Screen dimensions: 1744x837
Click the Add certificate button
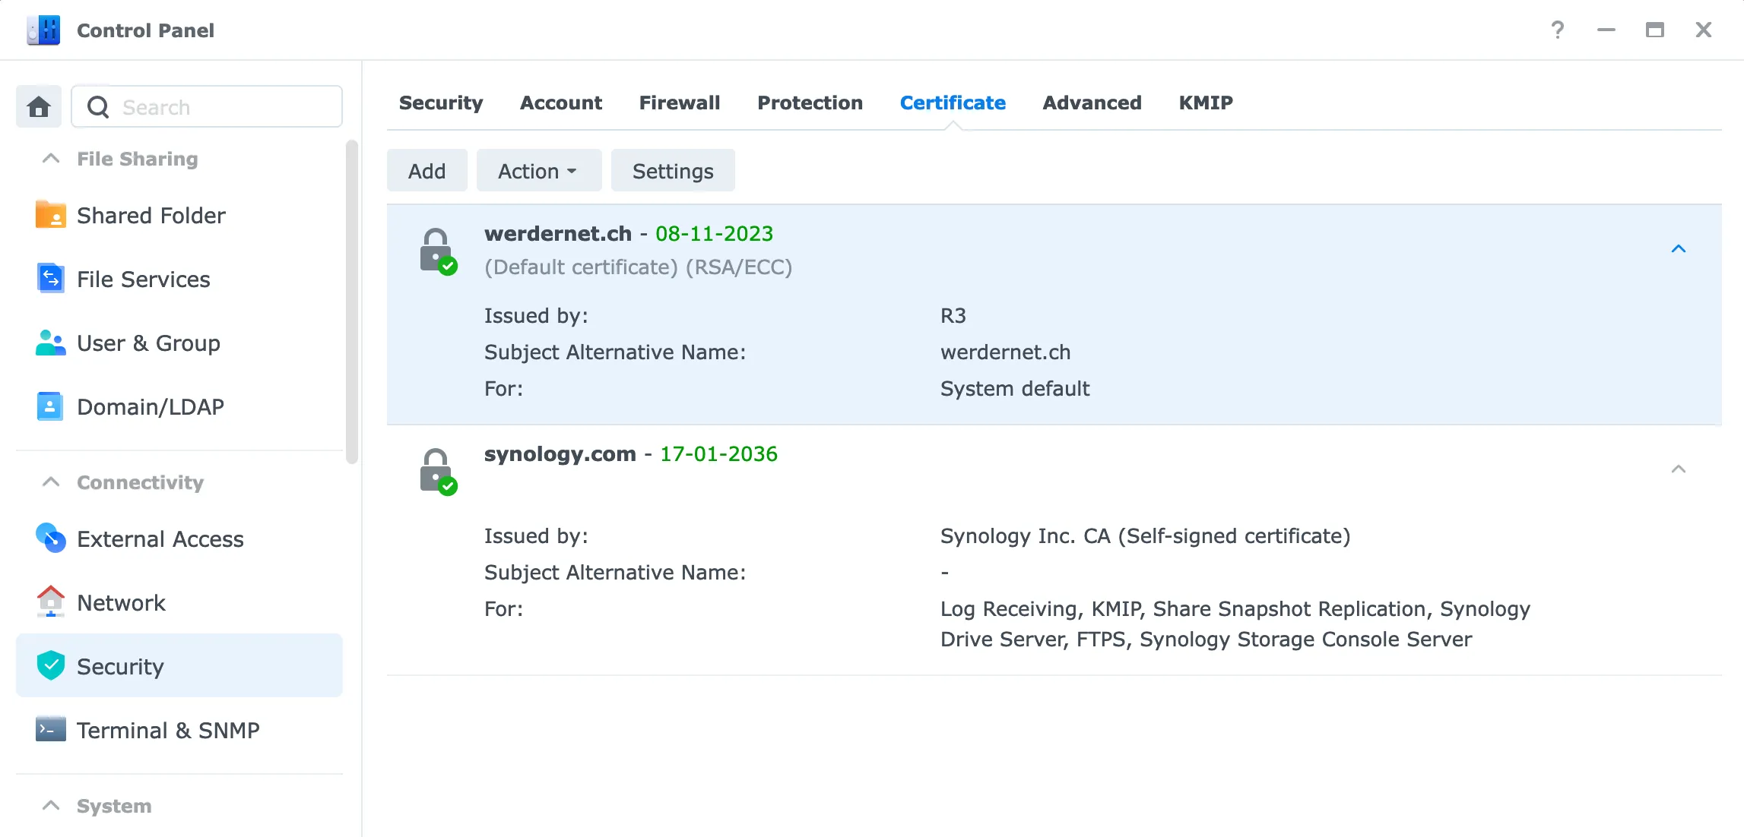tap(427, 171)
